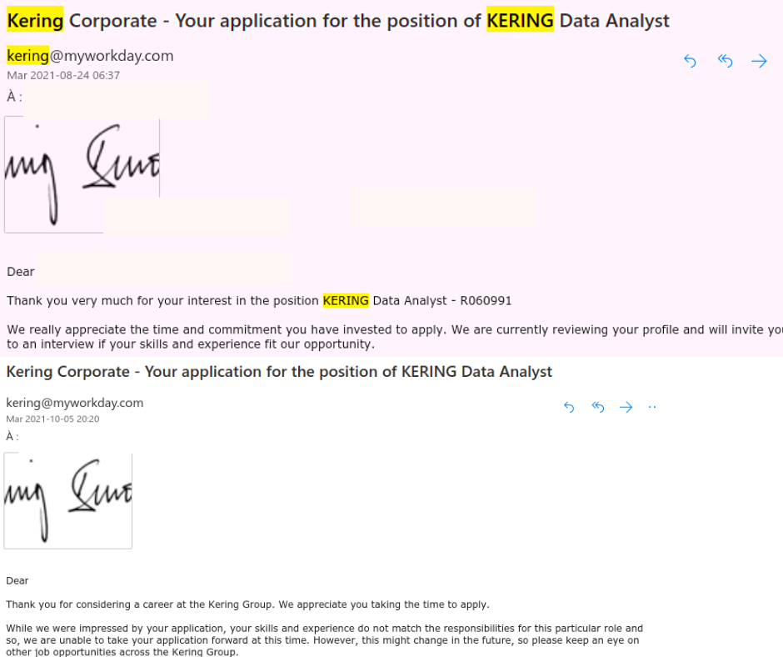783x657 pixels.
Task: Reply all on the 2021-10-05 email
Action: 598,407
